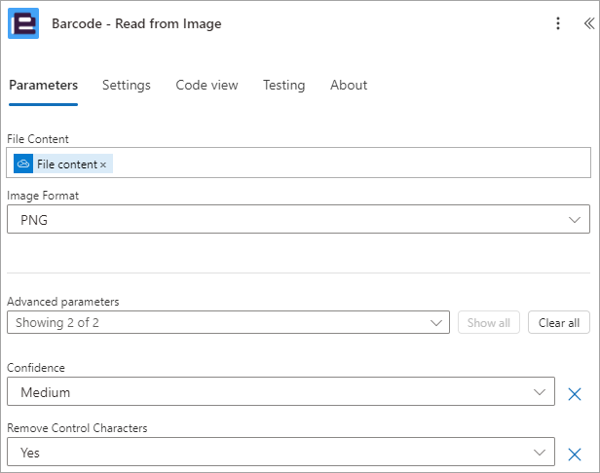This screenshot has width=600, height=473.
Task: Remove the File content token with x
Action: pos(103,164)
